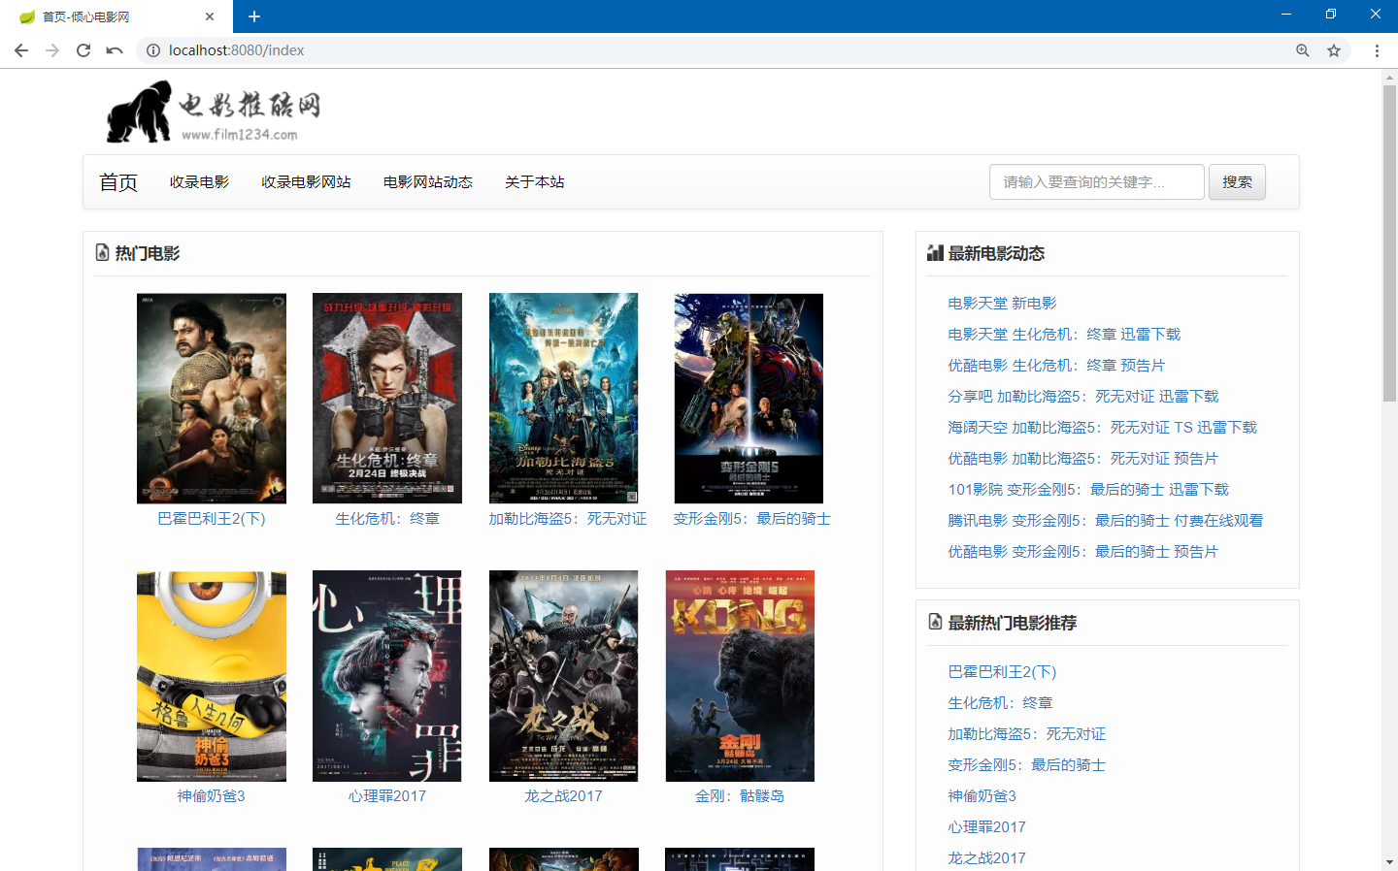
Task: Click the browser back arrow
Action: pos(21,50)
